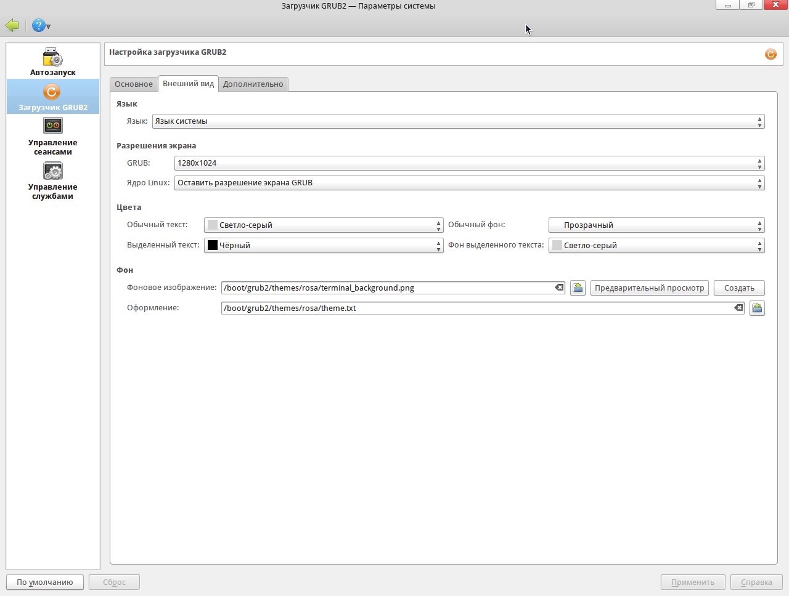Screen dimensions: 789x596
Task: Open GRUB resolution 1280x1024 dropdown
Action: [x=468, y=163]
